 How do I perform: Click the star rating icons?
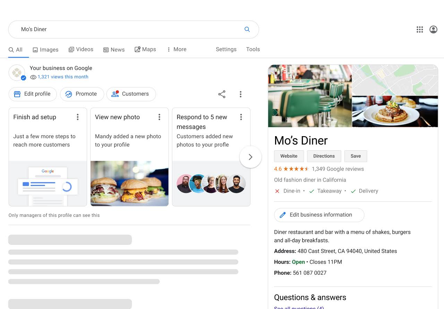pos(296,169)
